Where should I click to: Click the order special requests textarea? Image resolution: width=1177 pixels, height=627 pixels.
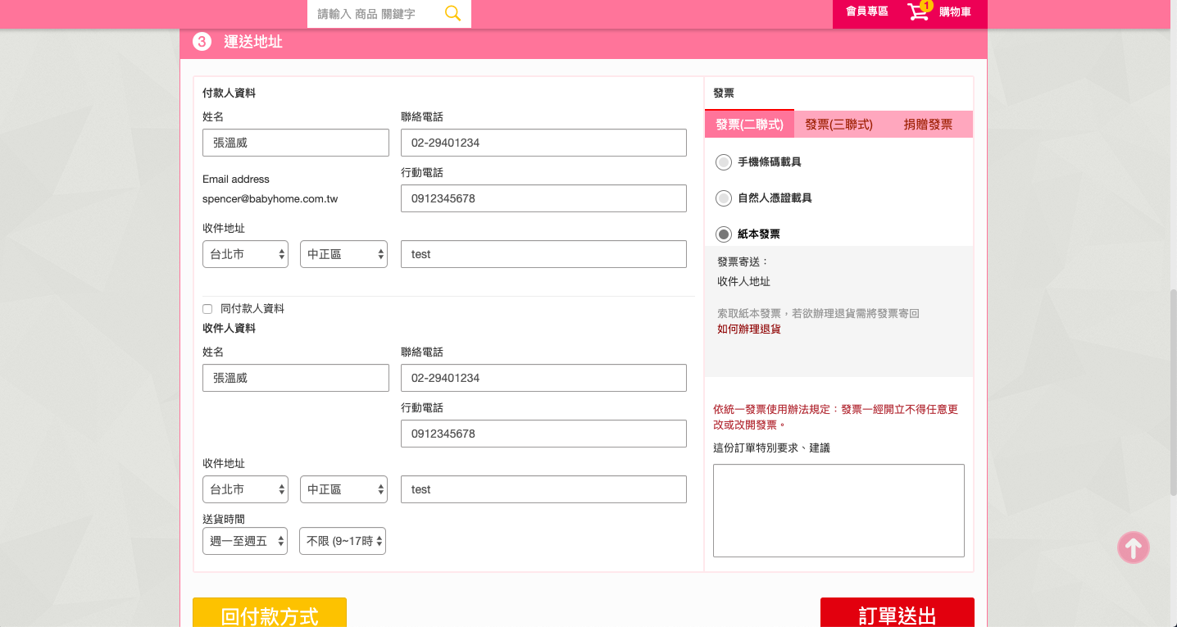[838, 511]
